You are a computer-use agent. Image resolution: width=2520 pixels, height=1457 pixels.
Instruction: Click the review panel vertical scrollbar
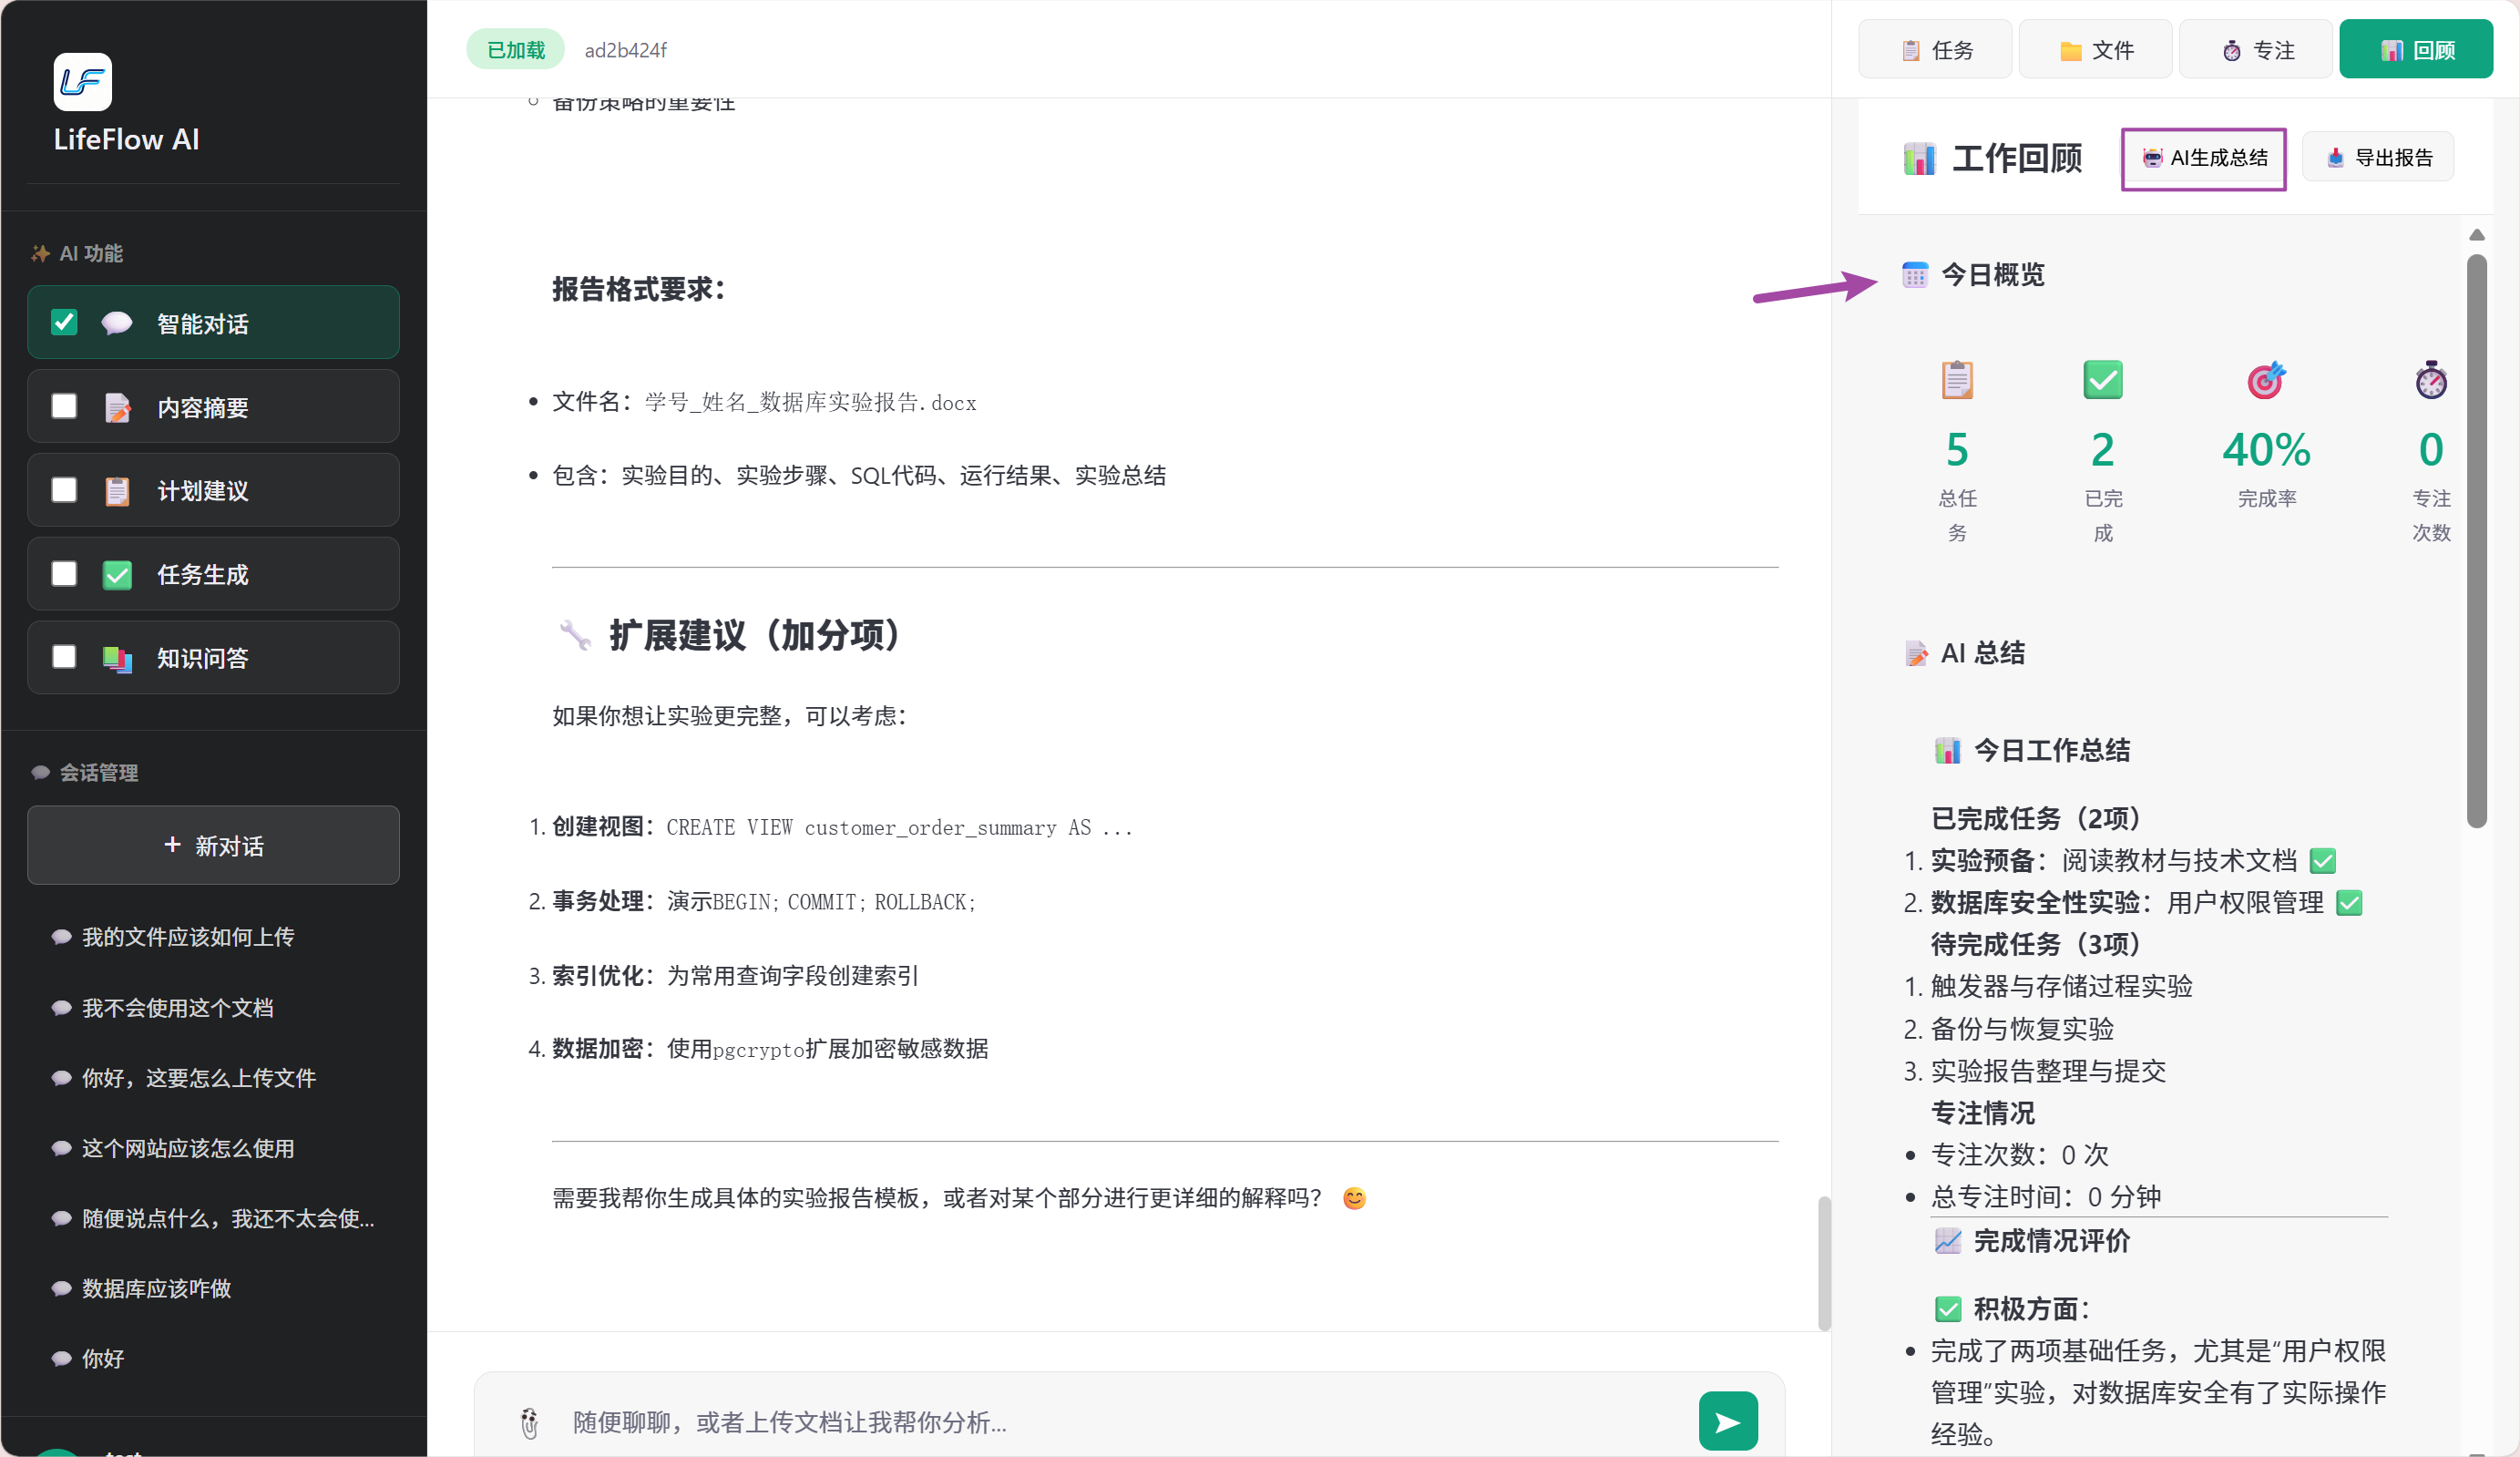pos(2476,540)
